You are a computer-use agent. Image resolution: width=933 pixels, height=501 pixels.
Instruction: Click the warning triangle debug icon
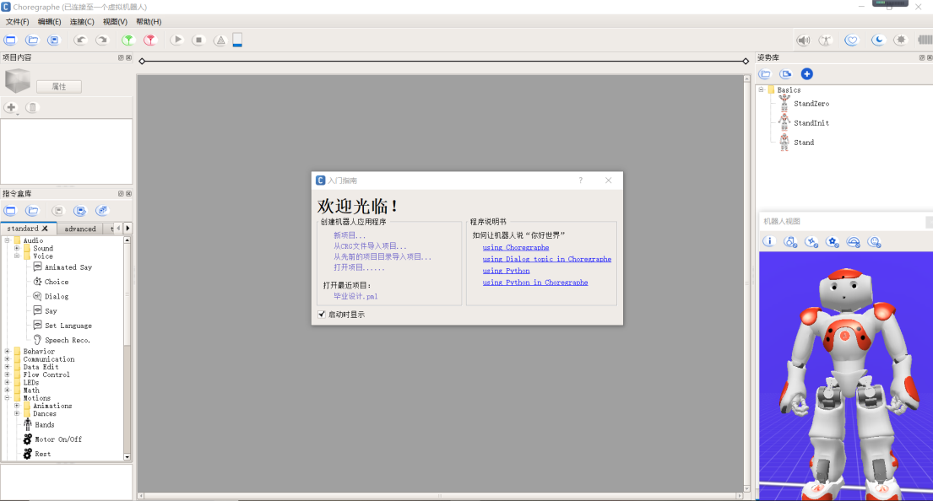point(220,40)
